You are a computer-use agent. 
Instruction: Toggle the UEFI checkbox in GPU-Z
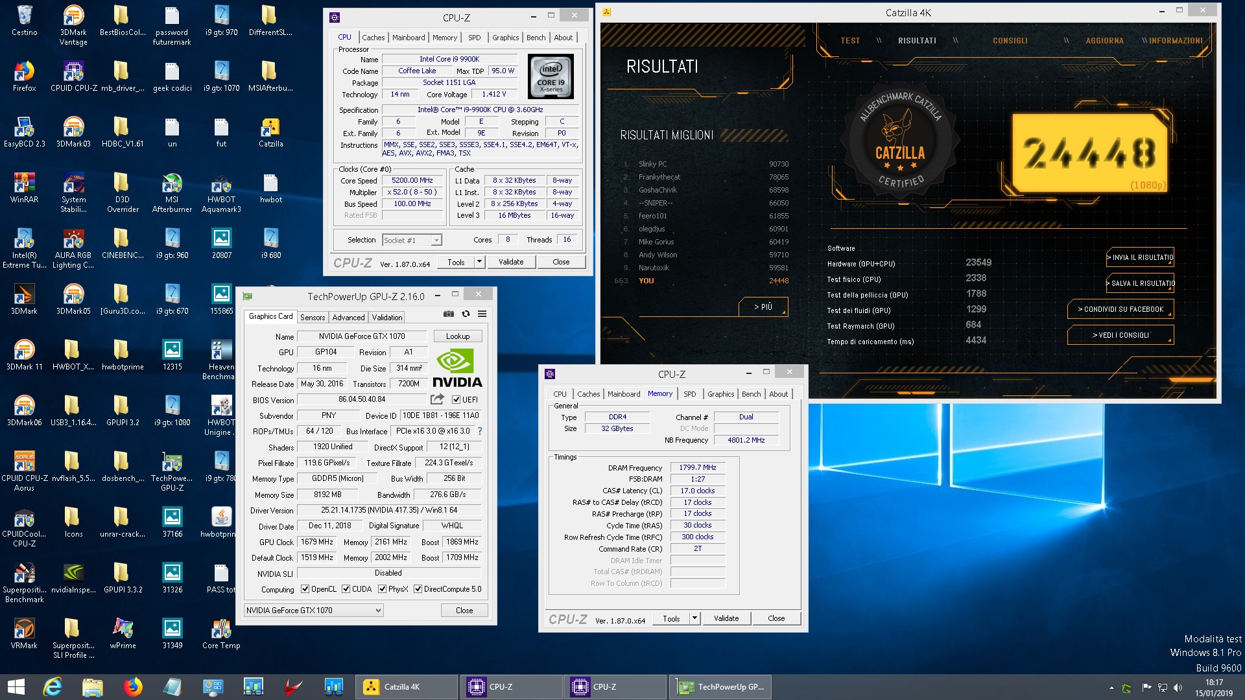(x=456, y=400)
